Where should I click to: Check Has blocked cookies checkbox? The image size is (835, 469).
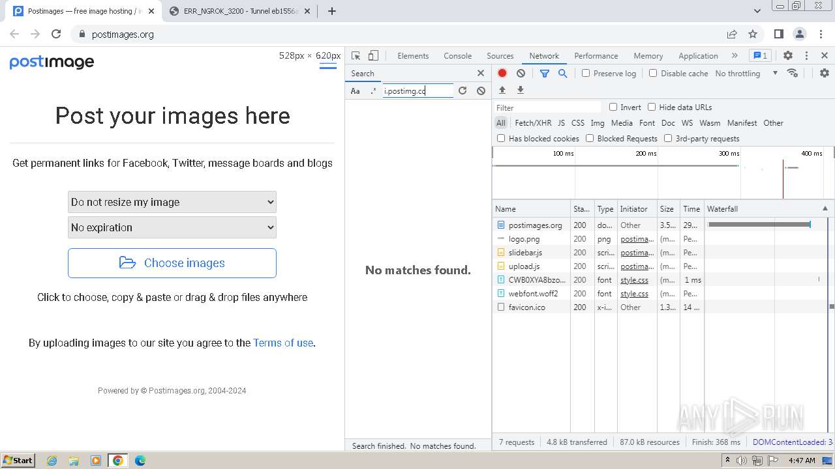501,138
